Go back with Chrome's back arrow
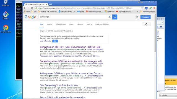This screenshot has height=99, width=177. tap(25, 8)
